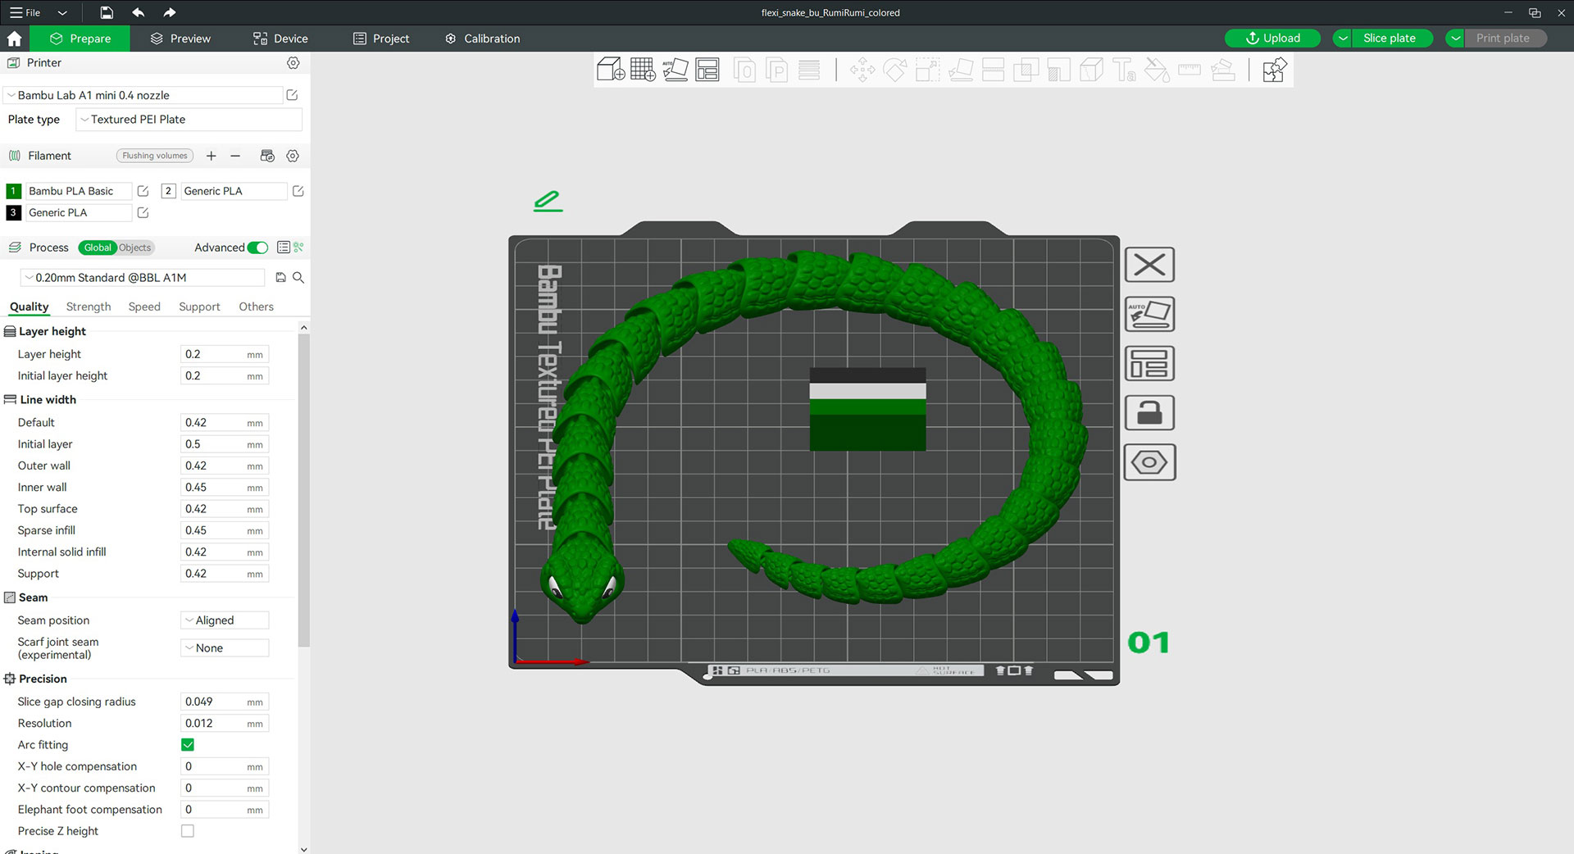Click the Redo arrow
This screenshot has height=854, width=1574.
169,12
